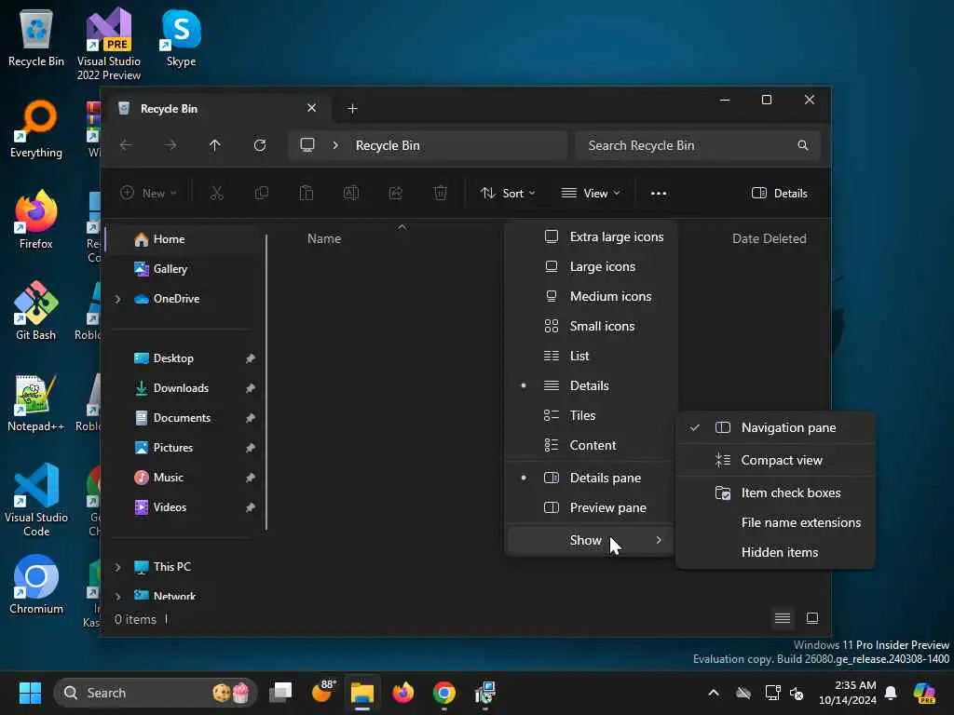The height and width of the screenshot is (715, 954).
Task: Select Notepad++ desktop icon
Action: (36, 402)
